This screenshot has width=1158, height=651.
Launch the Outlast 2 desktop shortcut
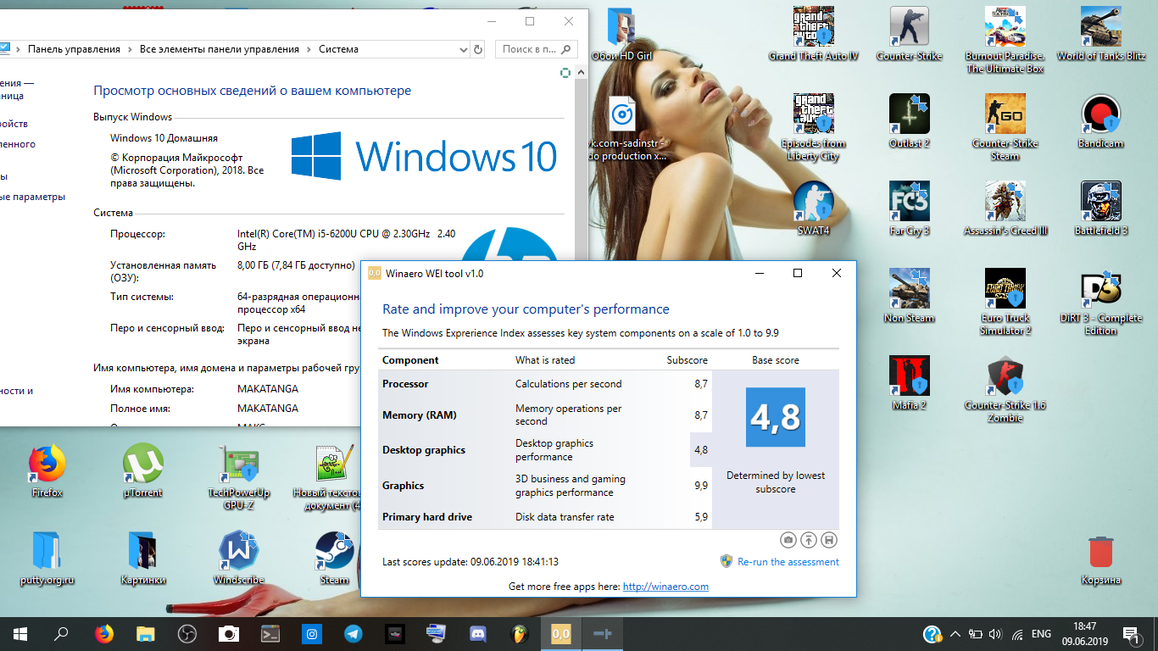[x=909, y=121]
